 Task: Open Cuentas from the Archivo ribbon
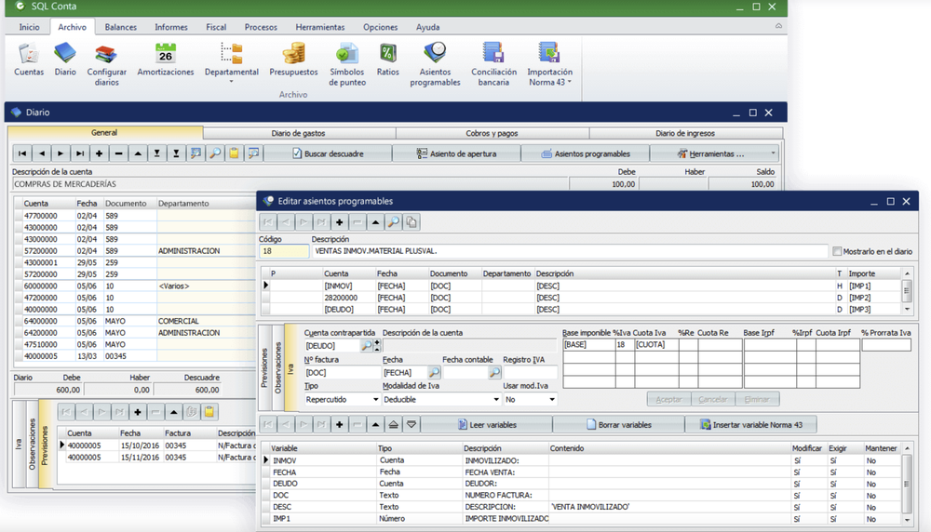coord(29,60)
